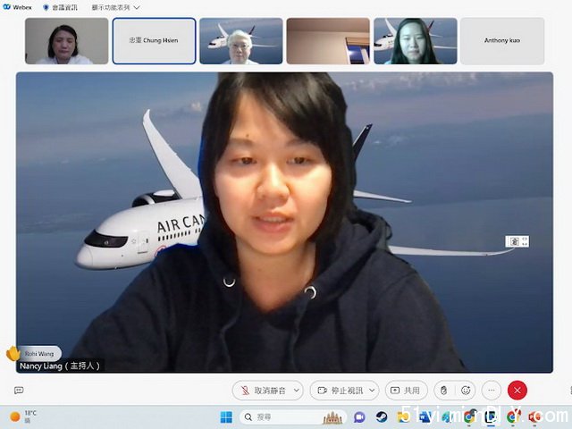
Task: Open Steam from the taskbar
Action: pos(382,417)
